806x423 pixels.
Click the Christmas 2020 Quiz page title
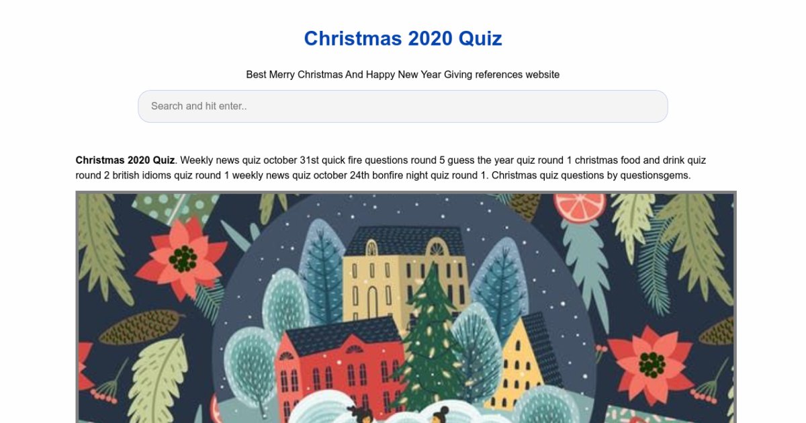pyautogui.click(x=402, y=38)
